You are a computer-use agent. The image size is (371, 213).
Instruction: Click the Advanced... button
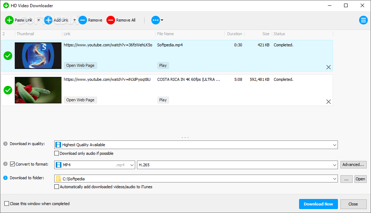(353, 165)
